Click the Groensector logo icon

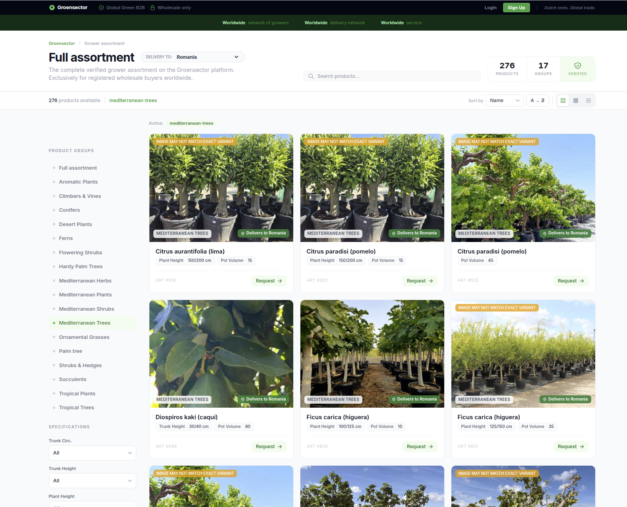52,8
